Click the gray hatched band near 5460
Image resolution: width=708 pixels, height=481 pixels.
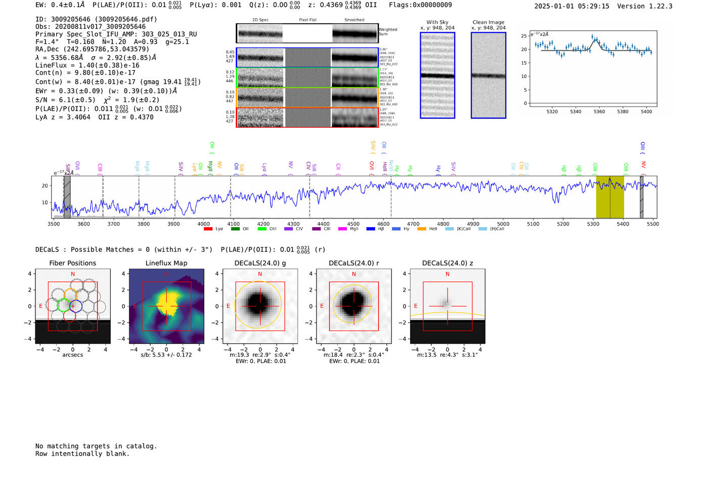tap(642, 197)
